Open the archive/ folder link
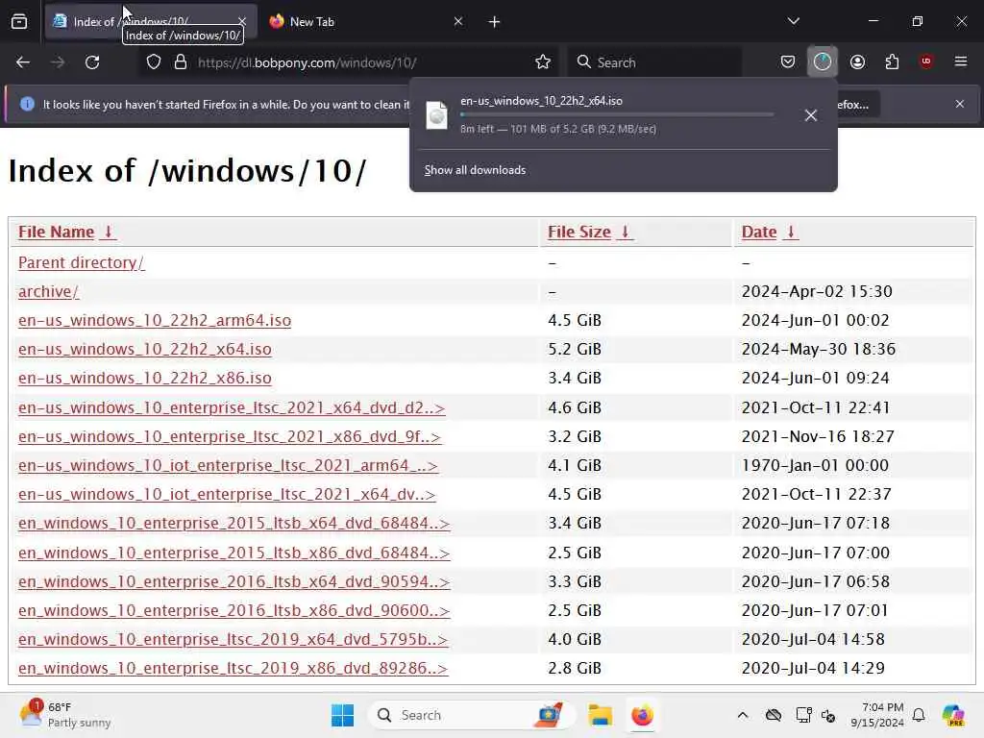This screenshot has width=984, height=738. click(x=48, y=291)
